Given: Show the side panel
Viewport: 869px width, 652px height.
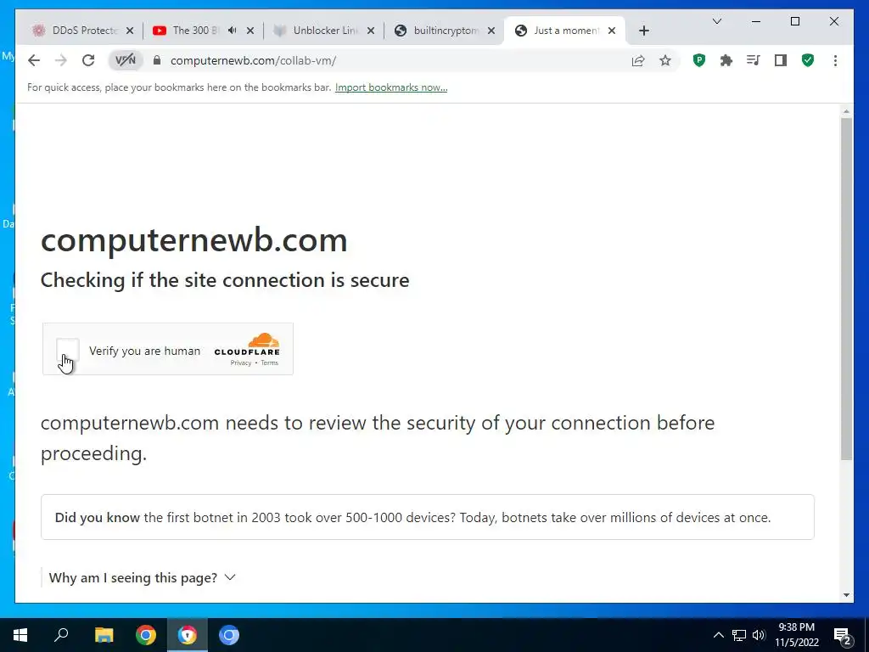Looking at the screenshot, I should (781, 60).
